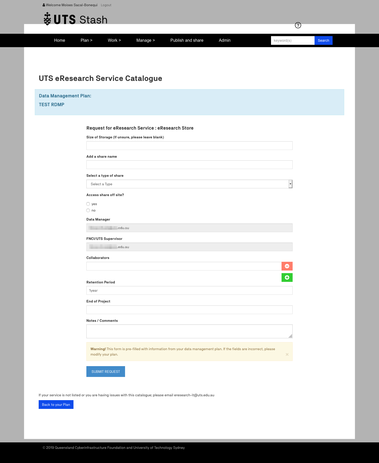Click the Size of Storage field
Image resolution: width=379 pixels, height=463 pixels.
point(190,146)
